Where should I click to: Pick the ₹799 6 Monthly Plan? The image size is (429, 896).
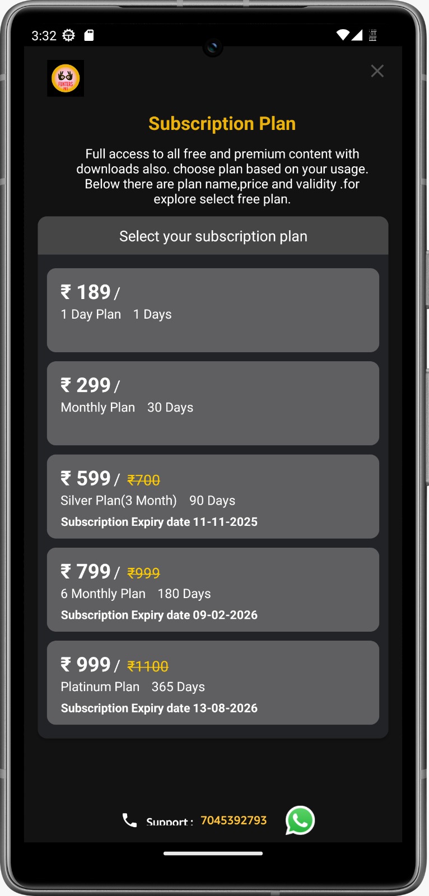[213, 590]
